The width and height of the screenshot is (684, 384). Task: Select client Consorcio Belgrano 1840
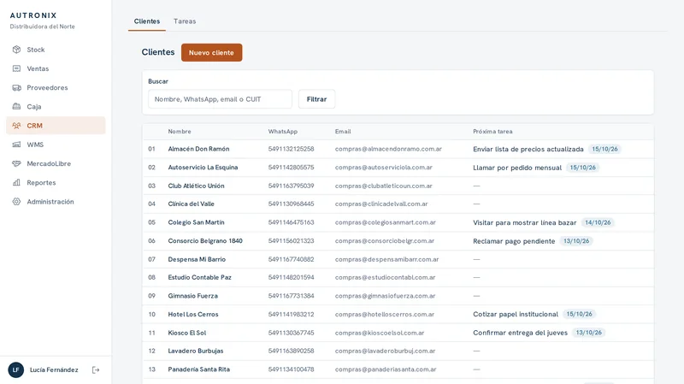(205, 241)
